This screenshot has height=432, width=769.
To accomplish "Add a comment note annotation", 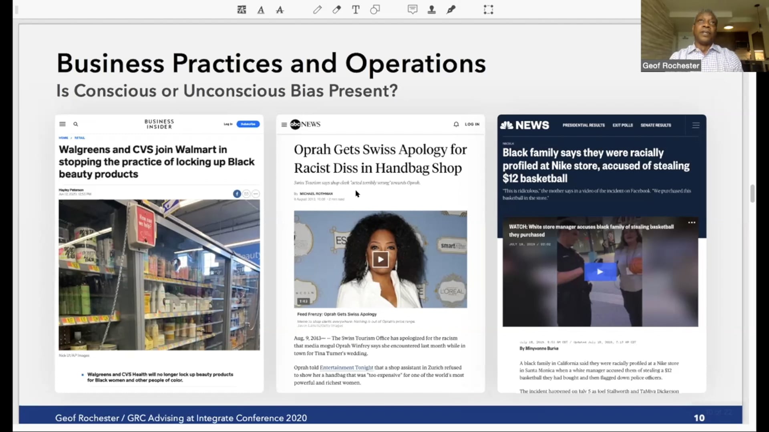I will tap(413, 10).
